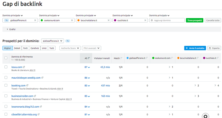Click the Avvia il contatto button
The image size is (222, 118).
click(x=195, y=48)
